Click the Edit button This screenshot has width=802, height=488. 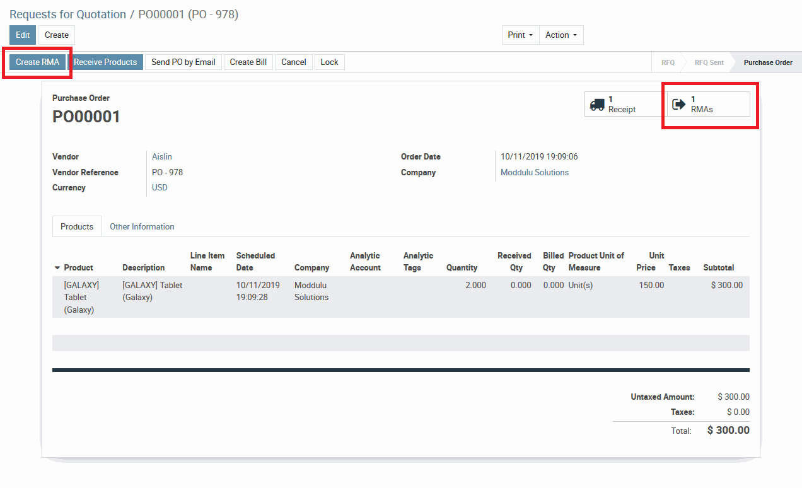[x=23, y=35]
